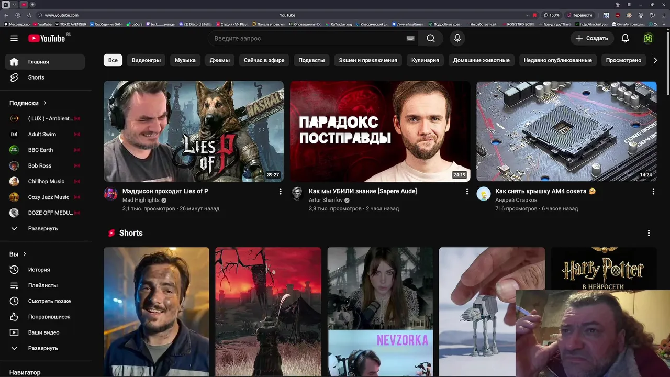
Task: Select the Сейчас в эфире filter chip
Action: [264, 60]
